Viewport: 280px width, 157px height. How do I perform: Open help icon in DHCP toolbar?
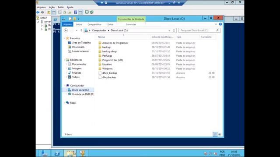[x=76, y=12]
